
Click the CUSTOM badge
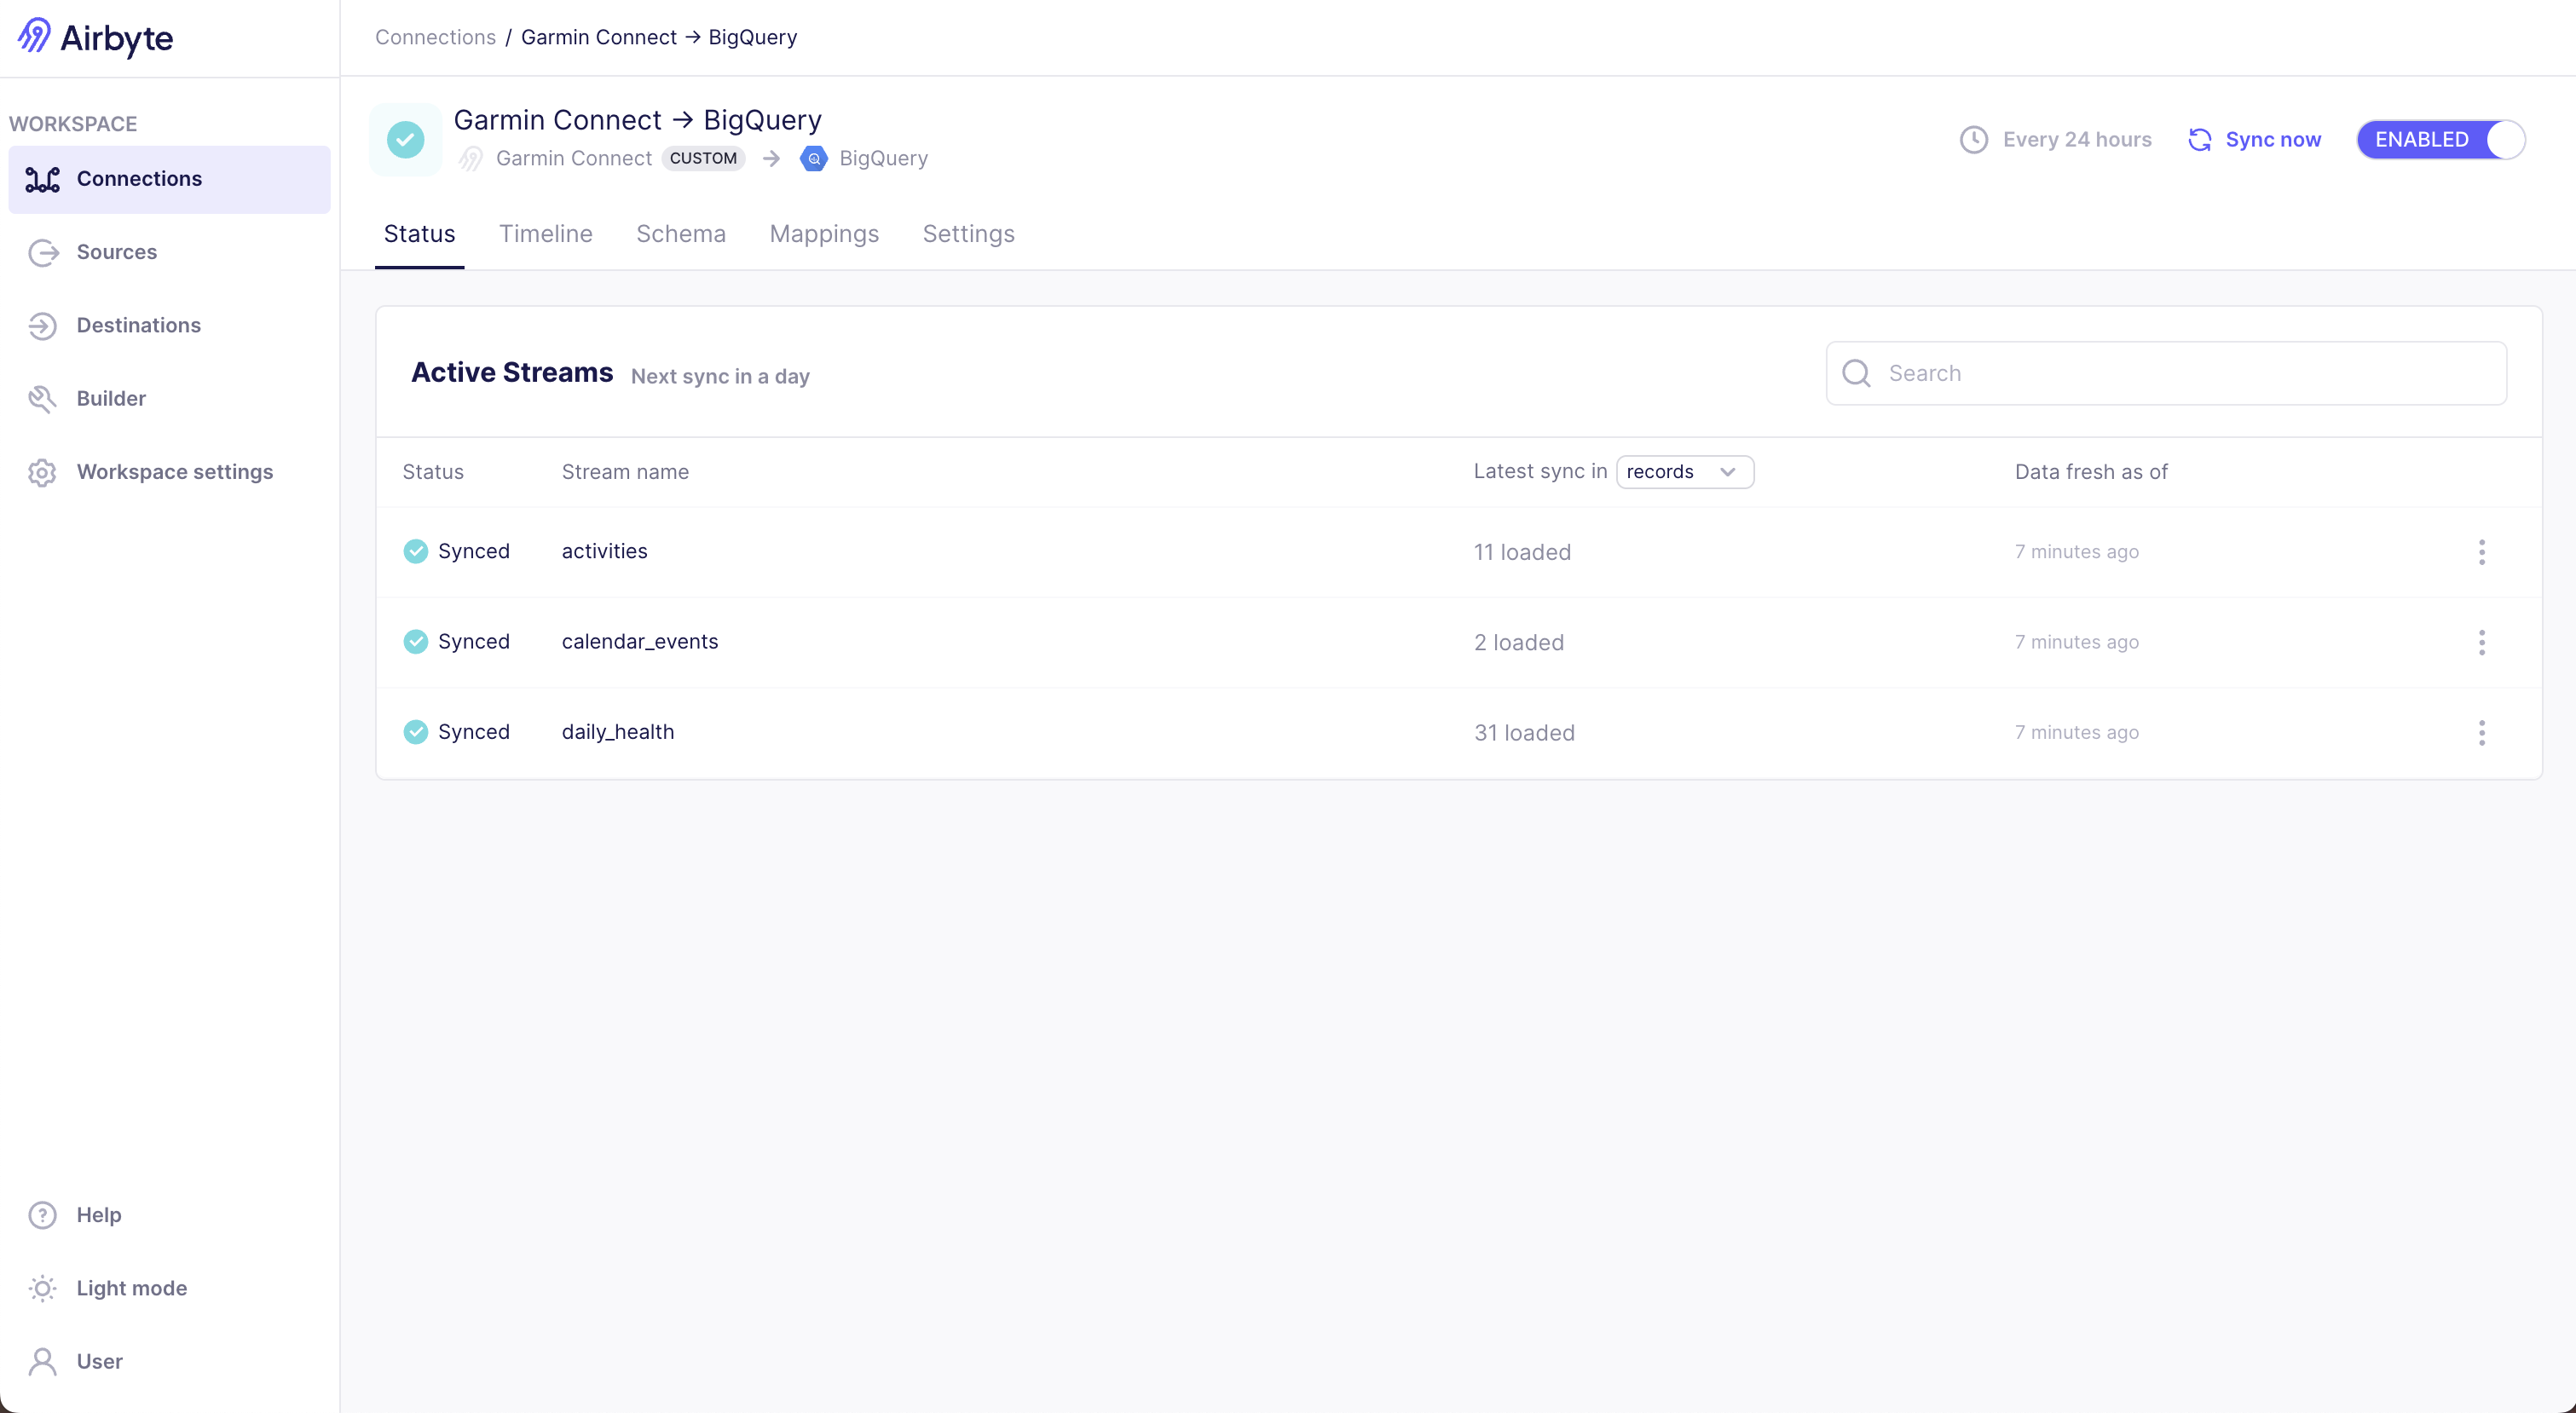pyautogui.click(x=703, y=158)
